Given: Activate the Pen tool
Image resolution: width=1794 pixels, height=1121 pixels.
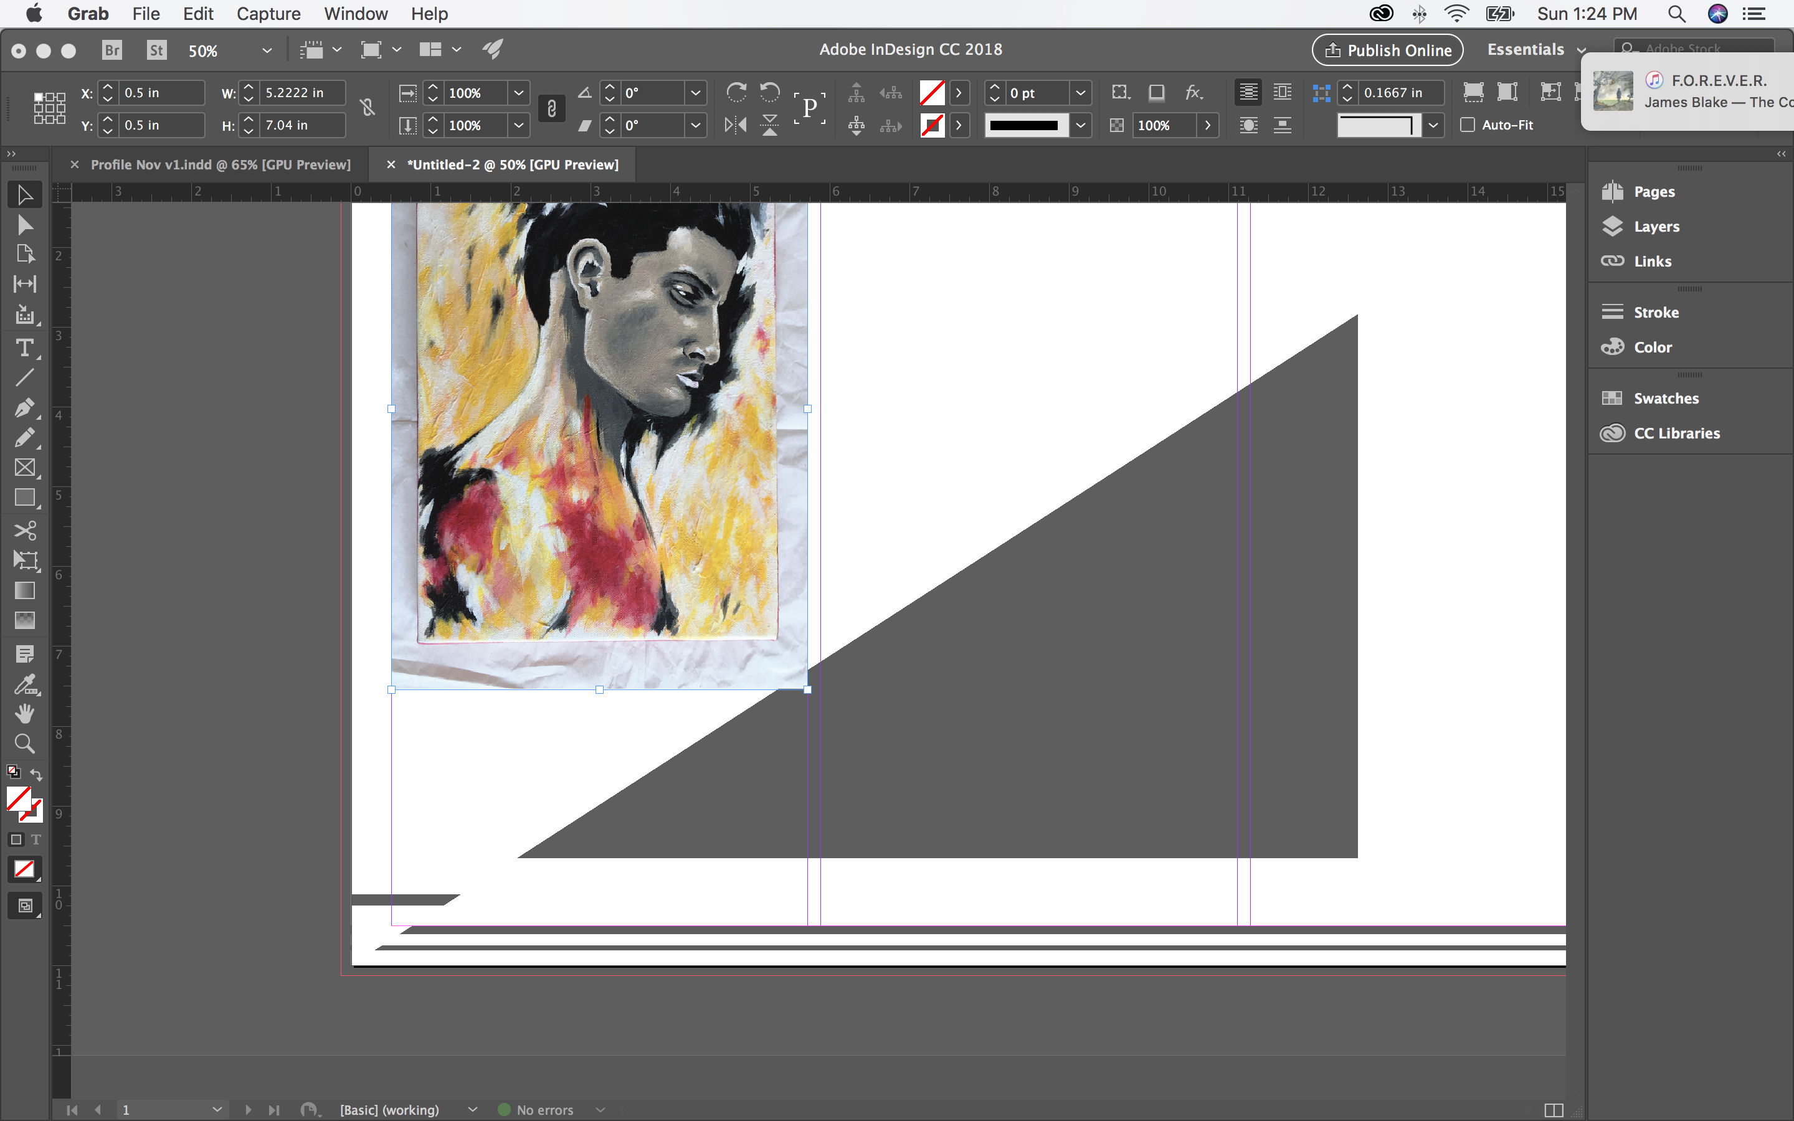Looking at the screenshot, I should [25, 408].
